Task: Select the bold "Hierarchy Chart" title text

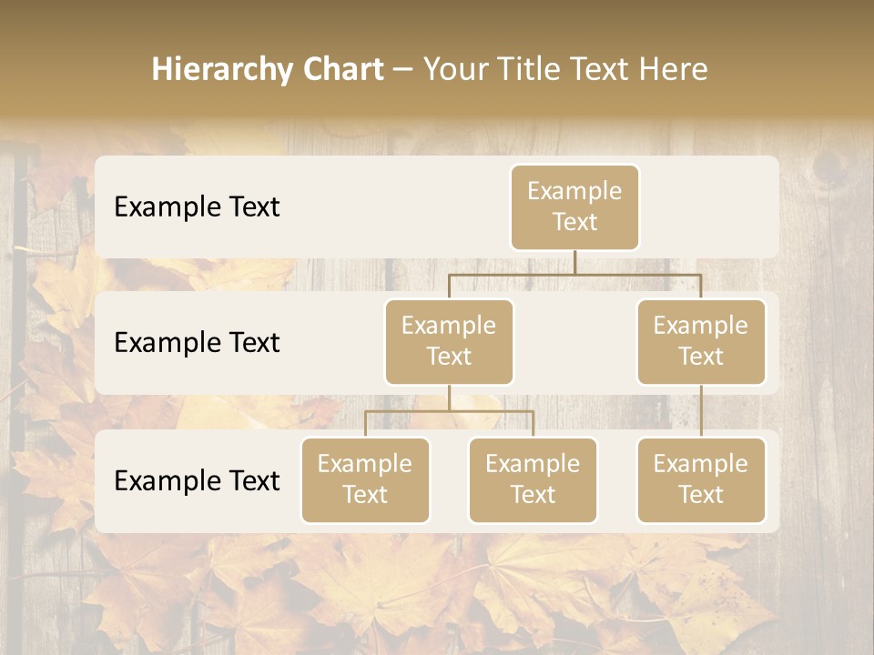Action: click(x=268, y=69)
